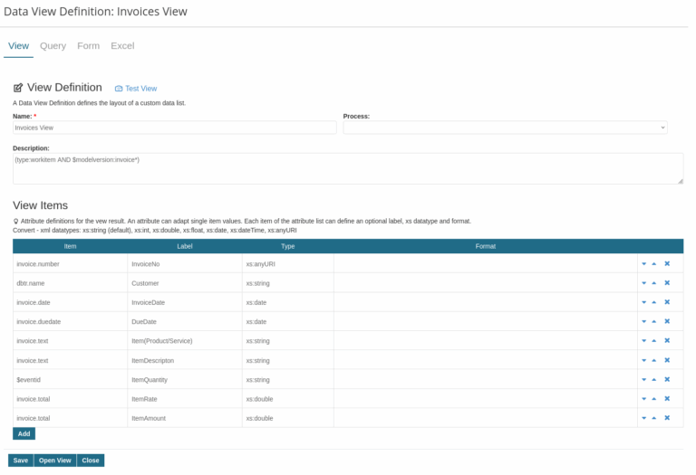696x475 pixels.
Task: Click the Test View link
Action: click(x=136, y=89)
